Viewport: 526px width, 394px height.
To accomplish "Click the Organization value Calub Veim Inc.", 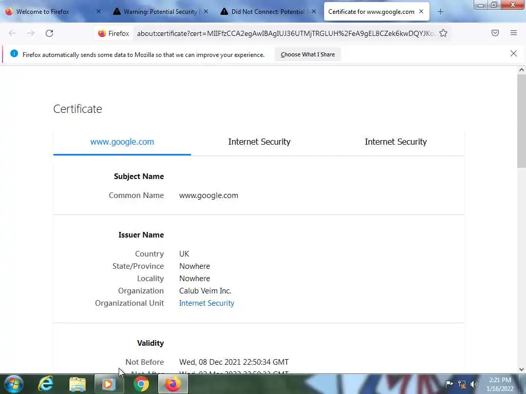I will 205,291.
